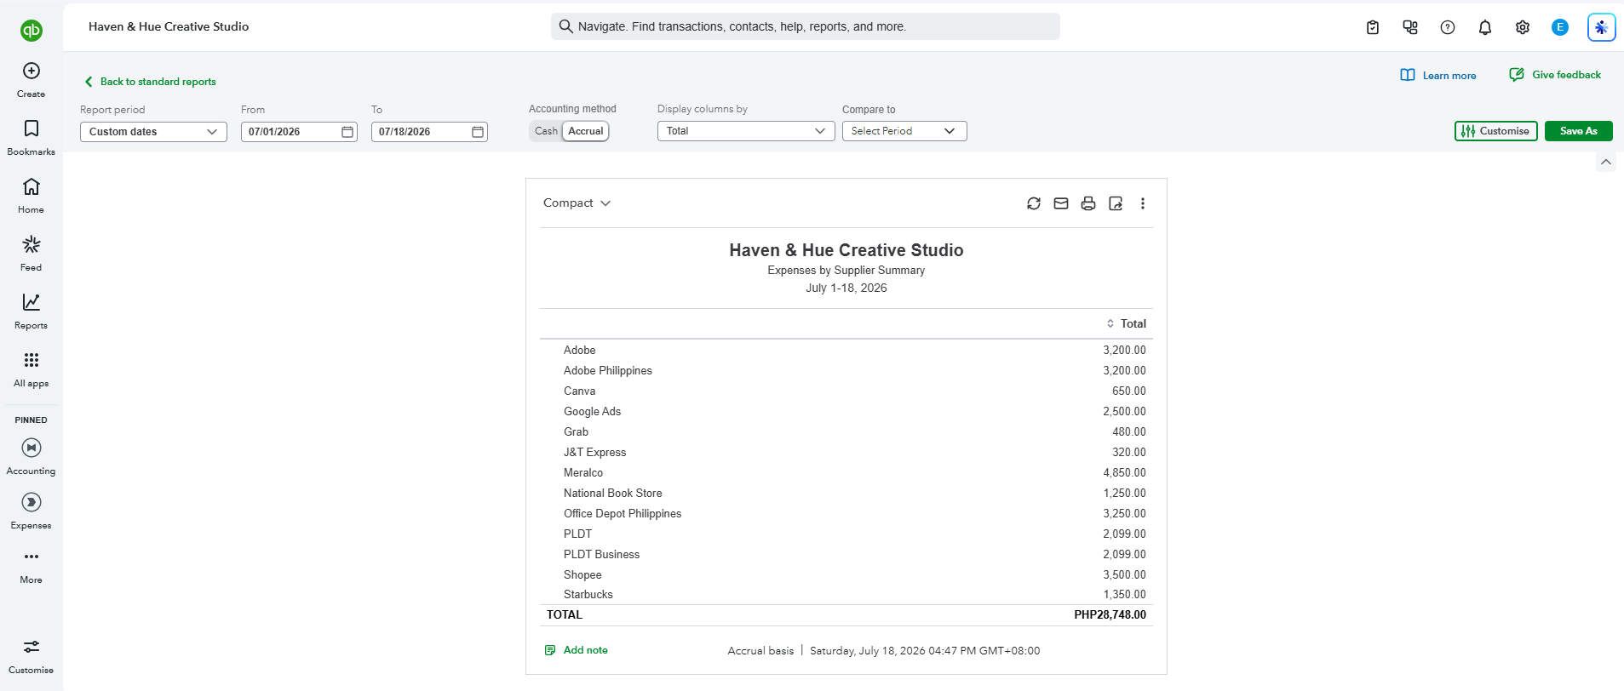Collapse the report filter panel chevron
The width and height of the screenshot is (1624, 691).
point(1606,162)
